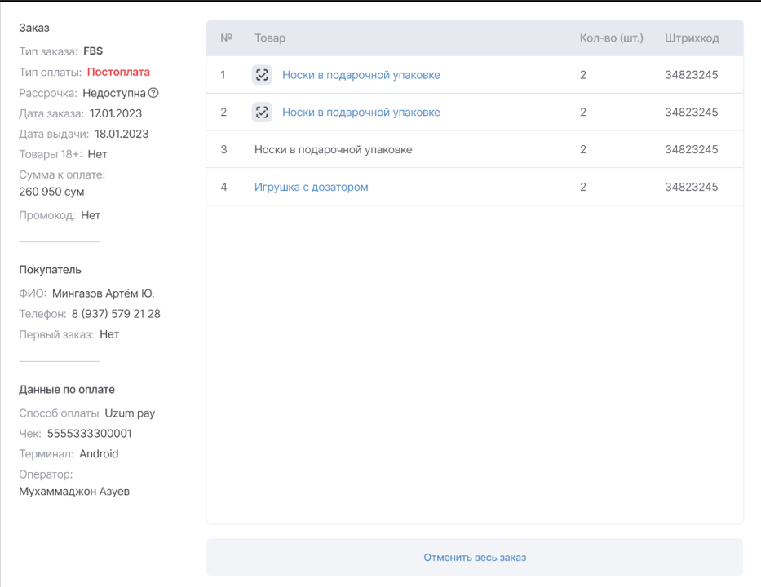Click the 260 950 сум amount

pyautogui.click(x=51, y=192)
